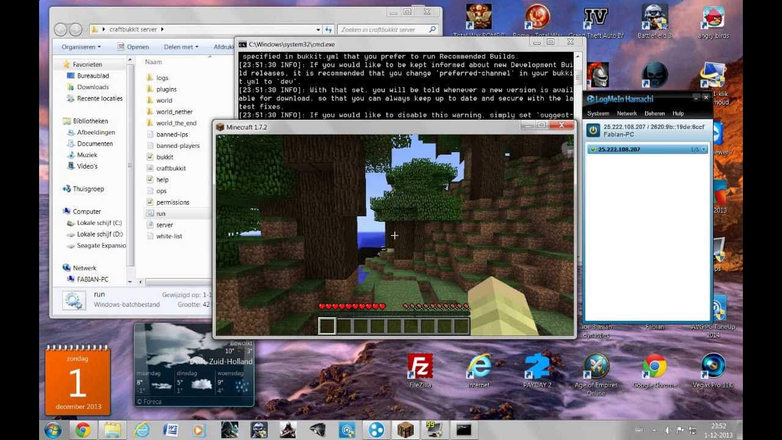Click Openen in the Explorer toolbar
Image resolution: width=782 pixels, height=440 pixels.
coord(132,47)
